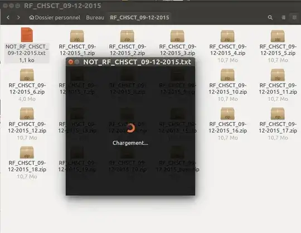Click the orange loading spinner
The height and width of the screenshot is (233, 301).
pyautogui.click(x=130, y=128)
